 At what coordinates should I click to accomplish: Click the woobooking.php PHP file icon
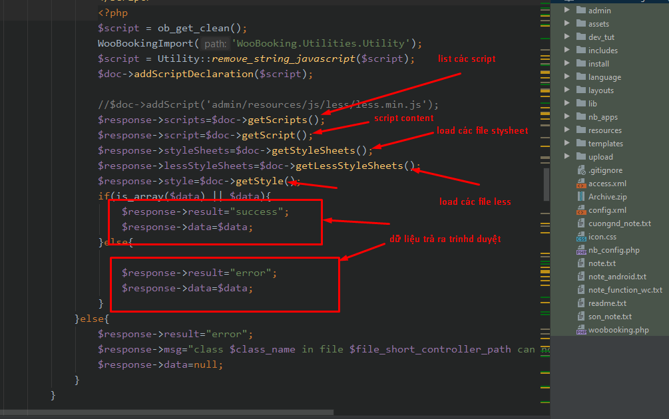(x=581, y=330)
